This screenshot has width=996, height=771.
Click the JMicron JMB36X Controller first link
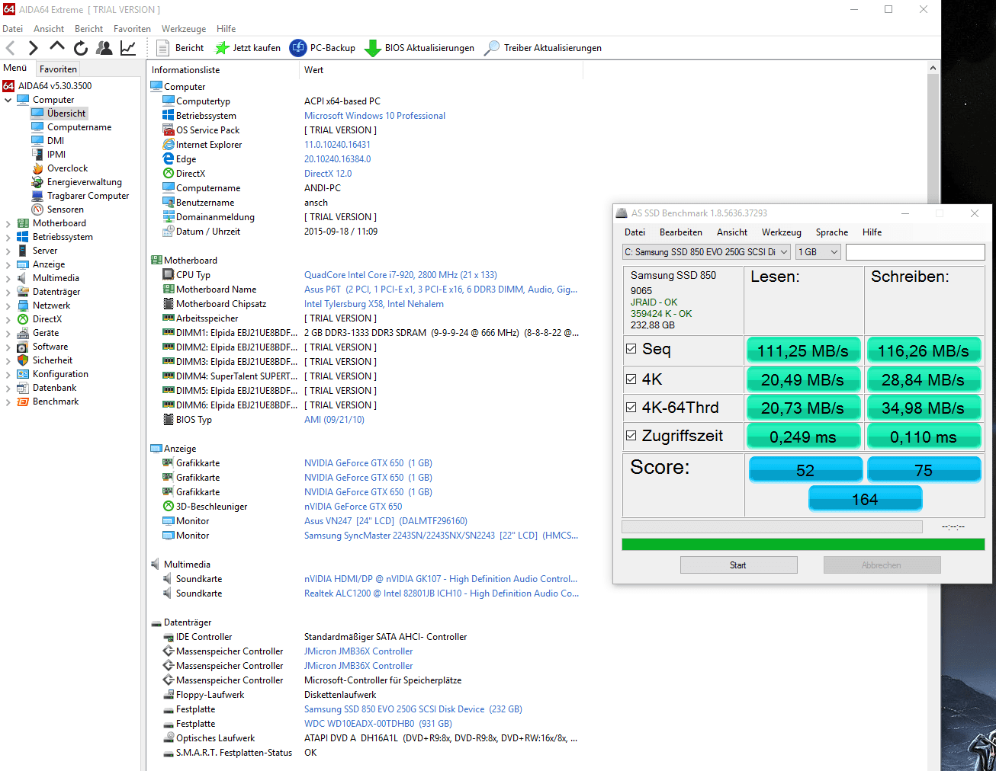click(358, 651)
